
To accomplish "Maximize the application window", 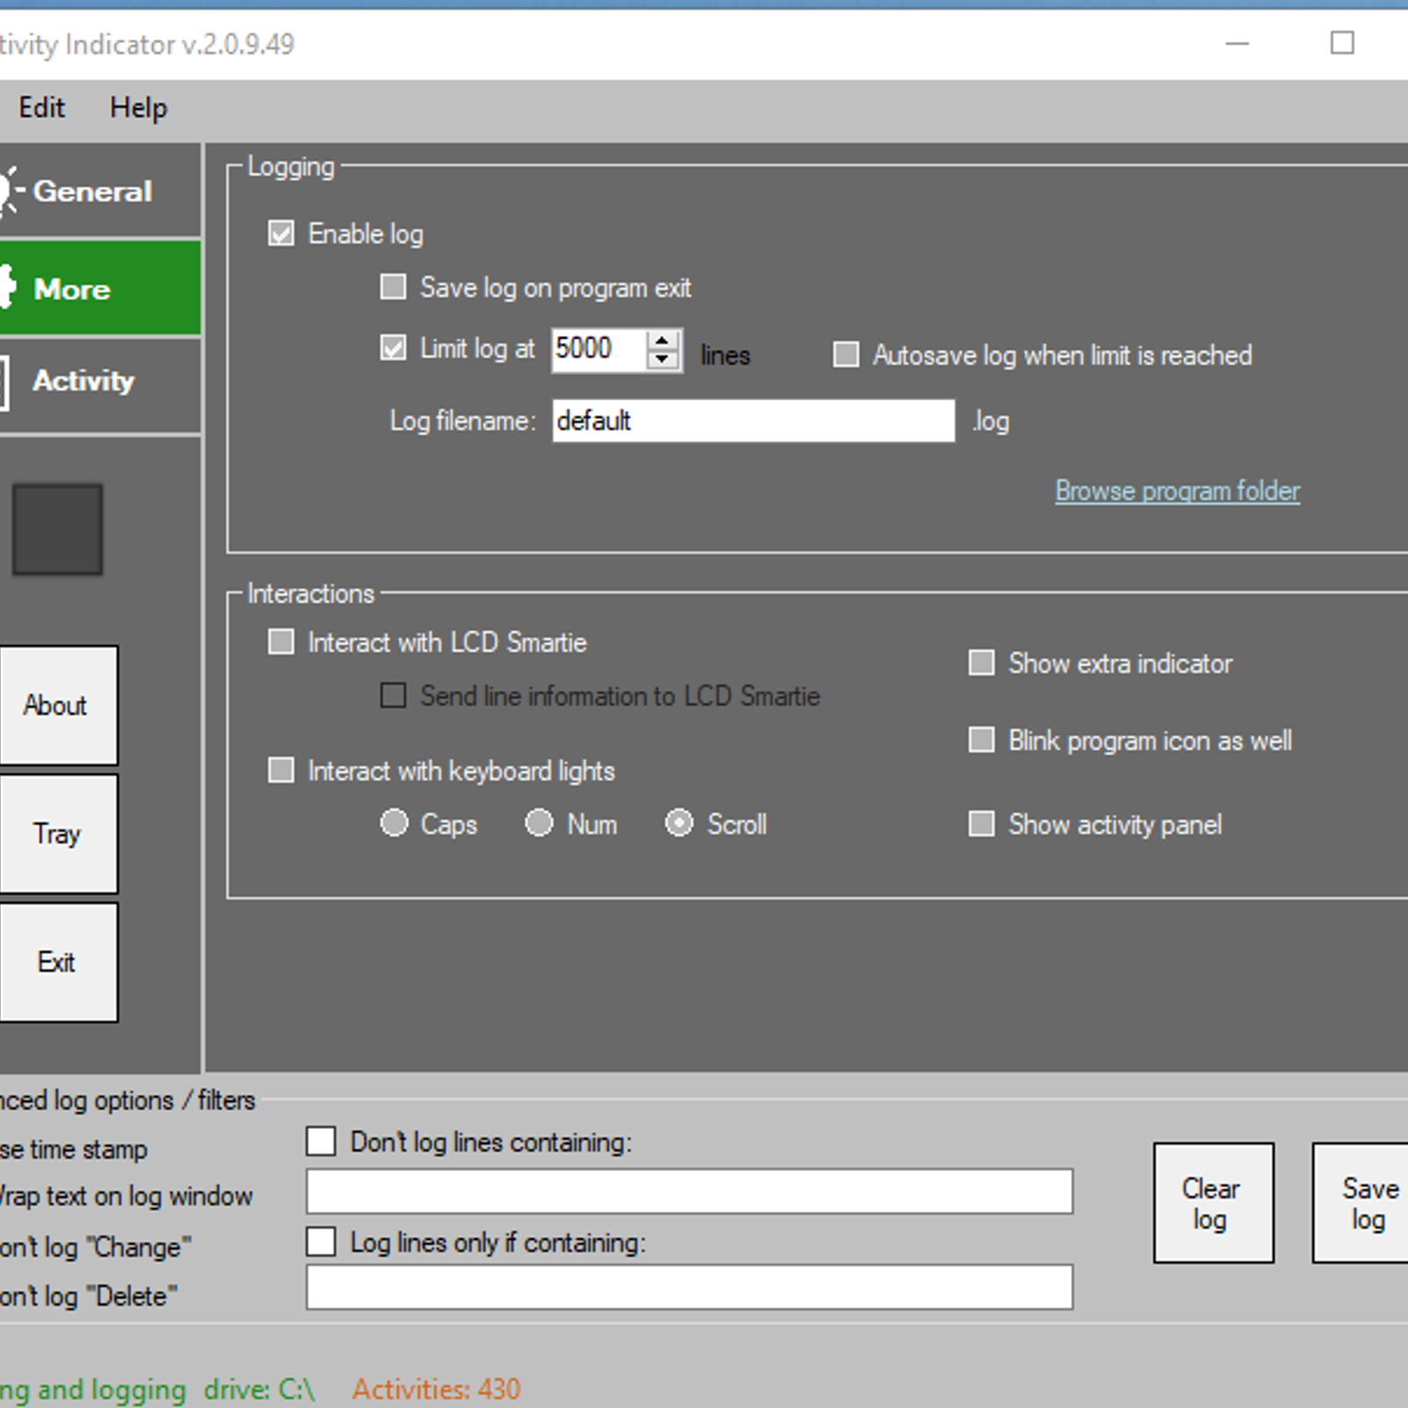I will point(1341,43).
